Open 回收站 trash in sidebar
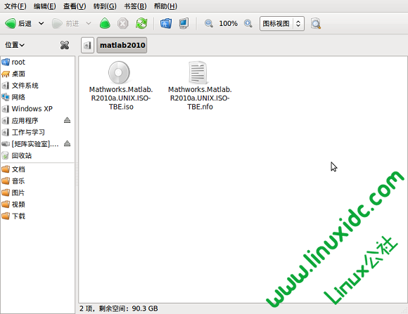 (x=38, y=156)
